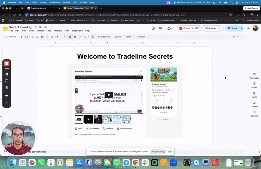Viewport: 261px width, 169px height.
Task: Click the Gemini sparkle icon
Action: (x=248, y=28)
